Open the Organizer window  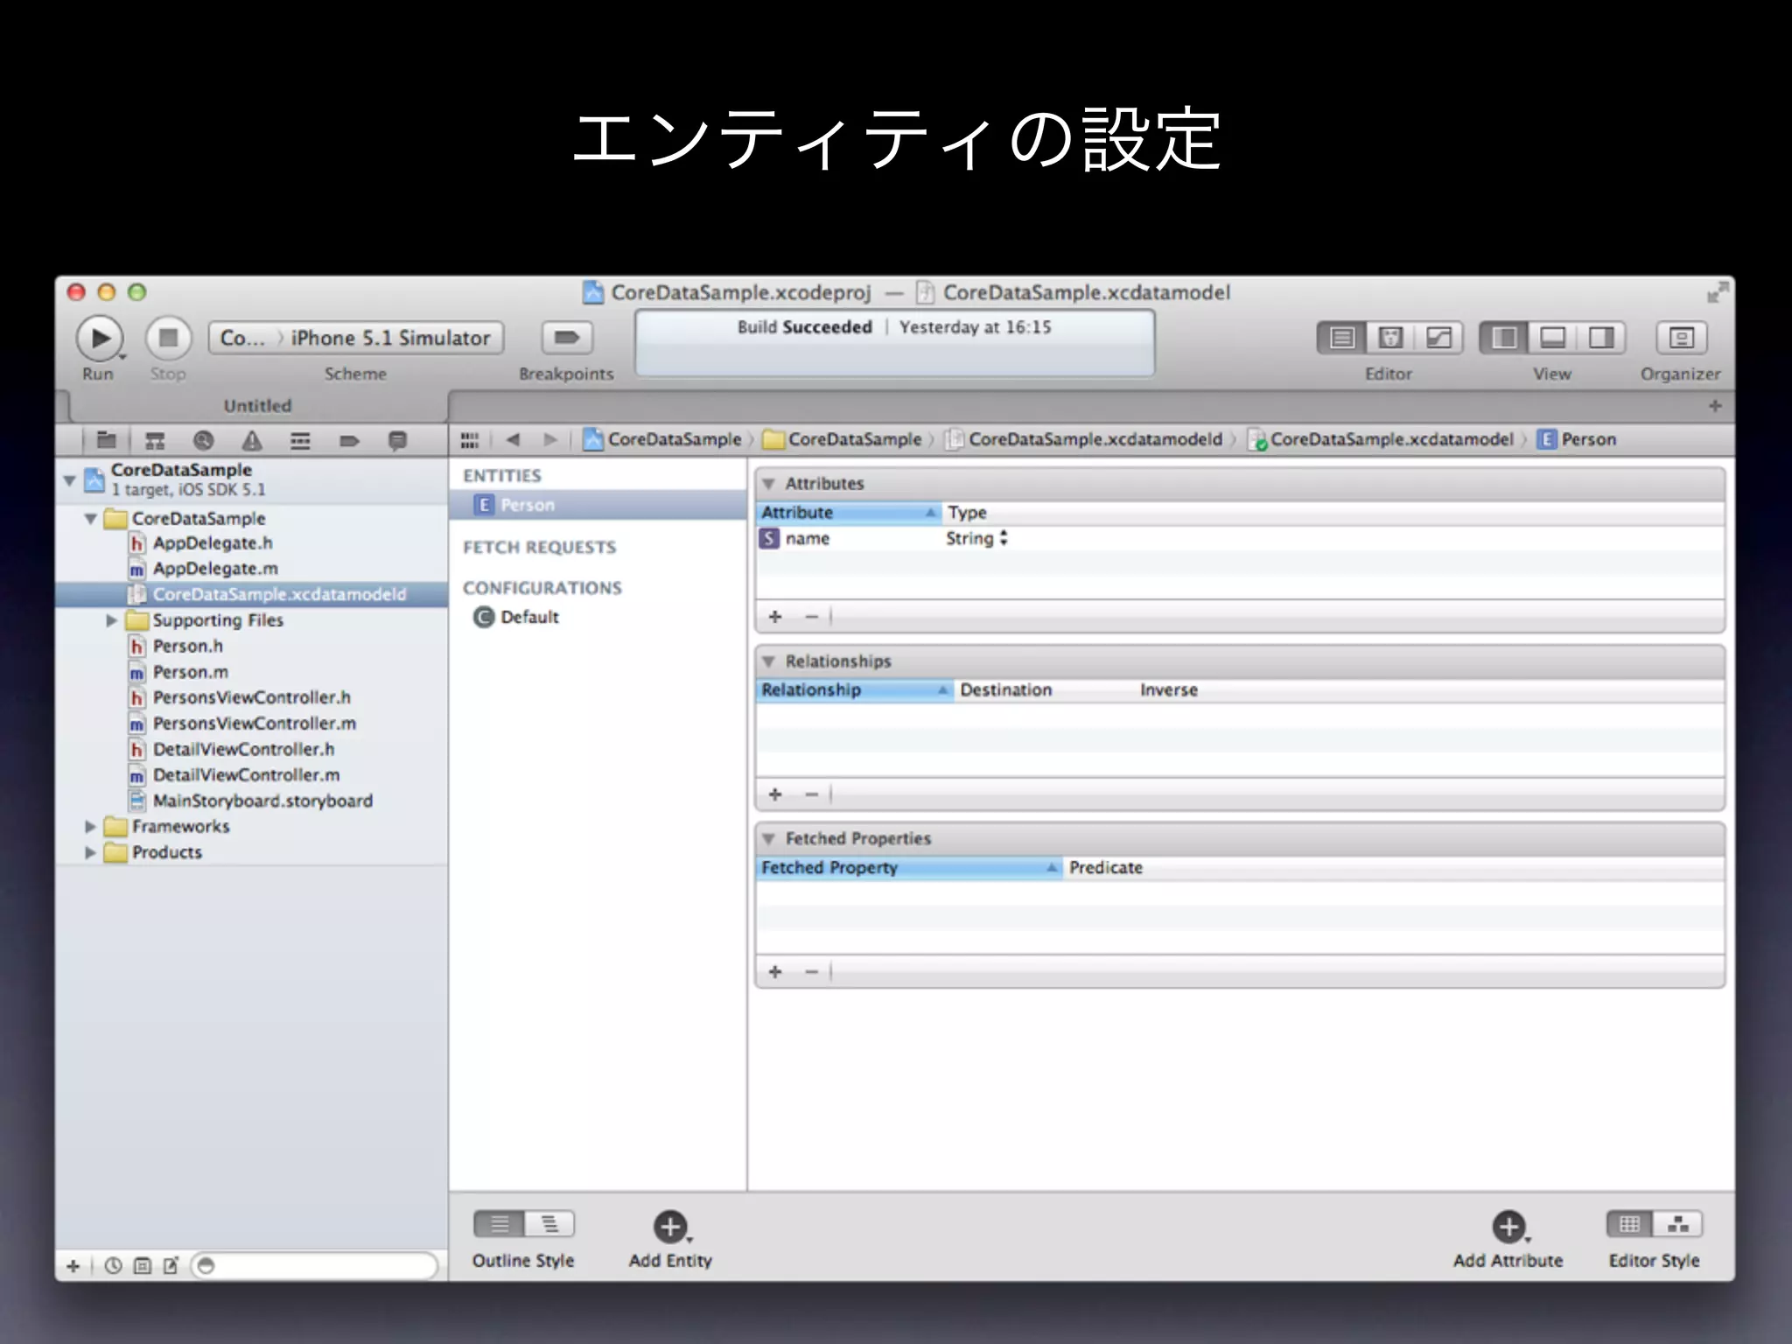click(1680, 338)
